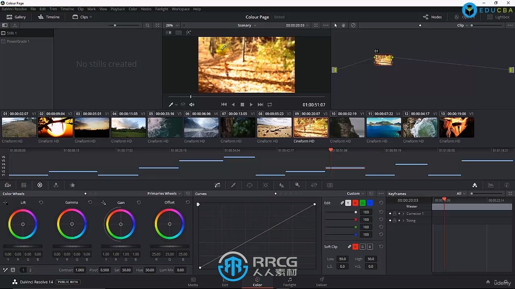Open the Playback menu
The height and width of the screenshot is (289, 515).
(118, 9)
